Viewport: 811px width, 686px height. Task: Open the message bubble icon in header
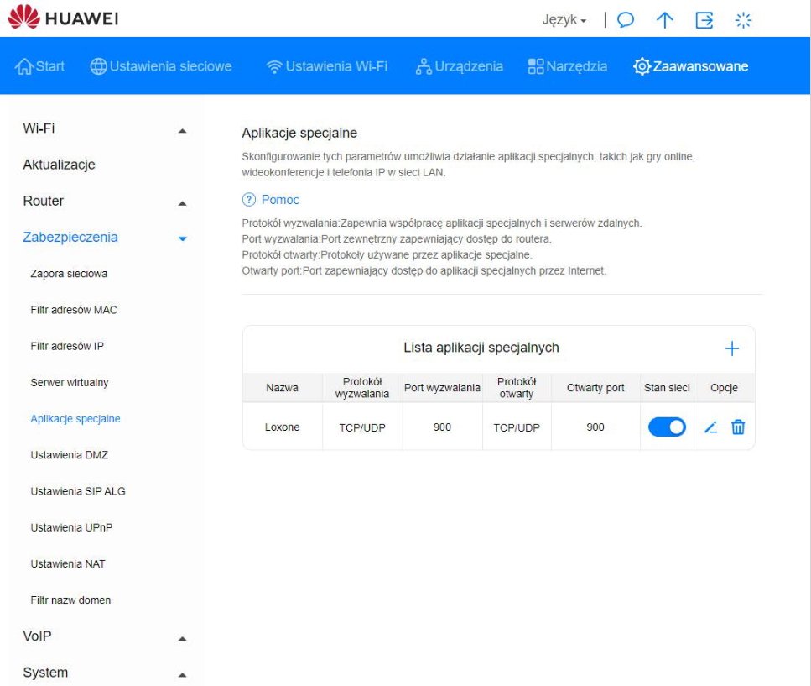626,20
